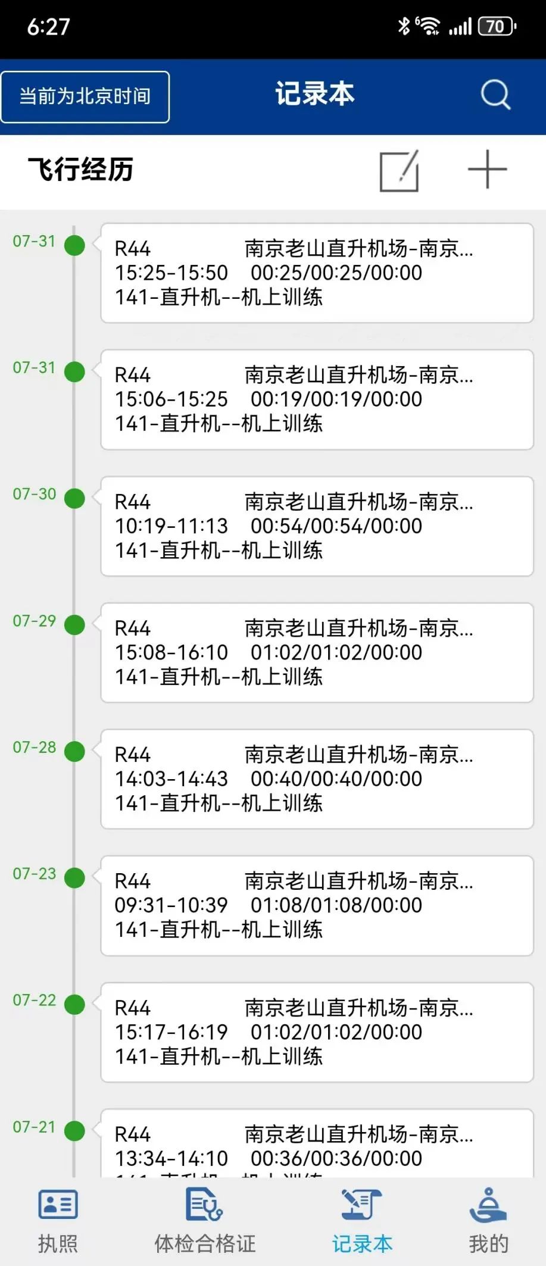Tap the search magnifier icon
Screen dimensions: 546x1266
(495, 95)
